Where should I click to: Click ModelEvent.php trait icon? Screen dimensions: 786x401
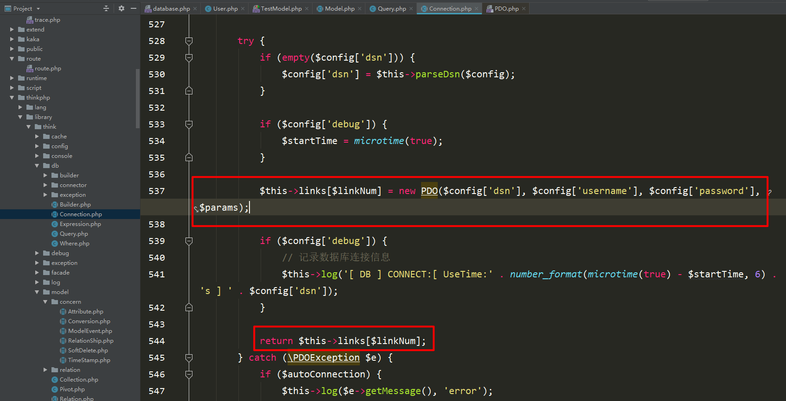click(x=63, y=331)
